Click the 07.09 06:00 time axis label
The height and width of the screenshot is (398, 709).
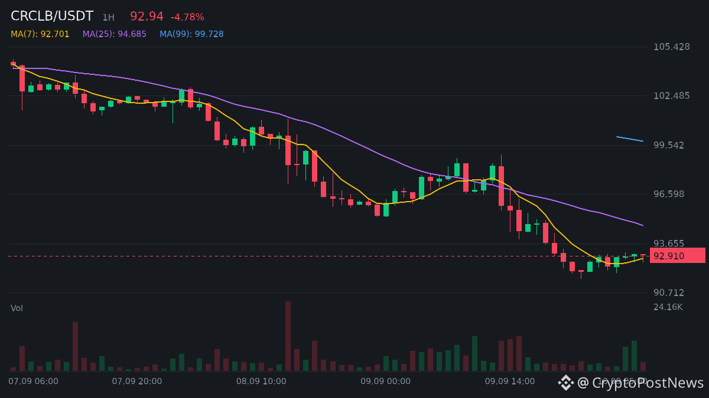(33, 381)
